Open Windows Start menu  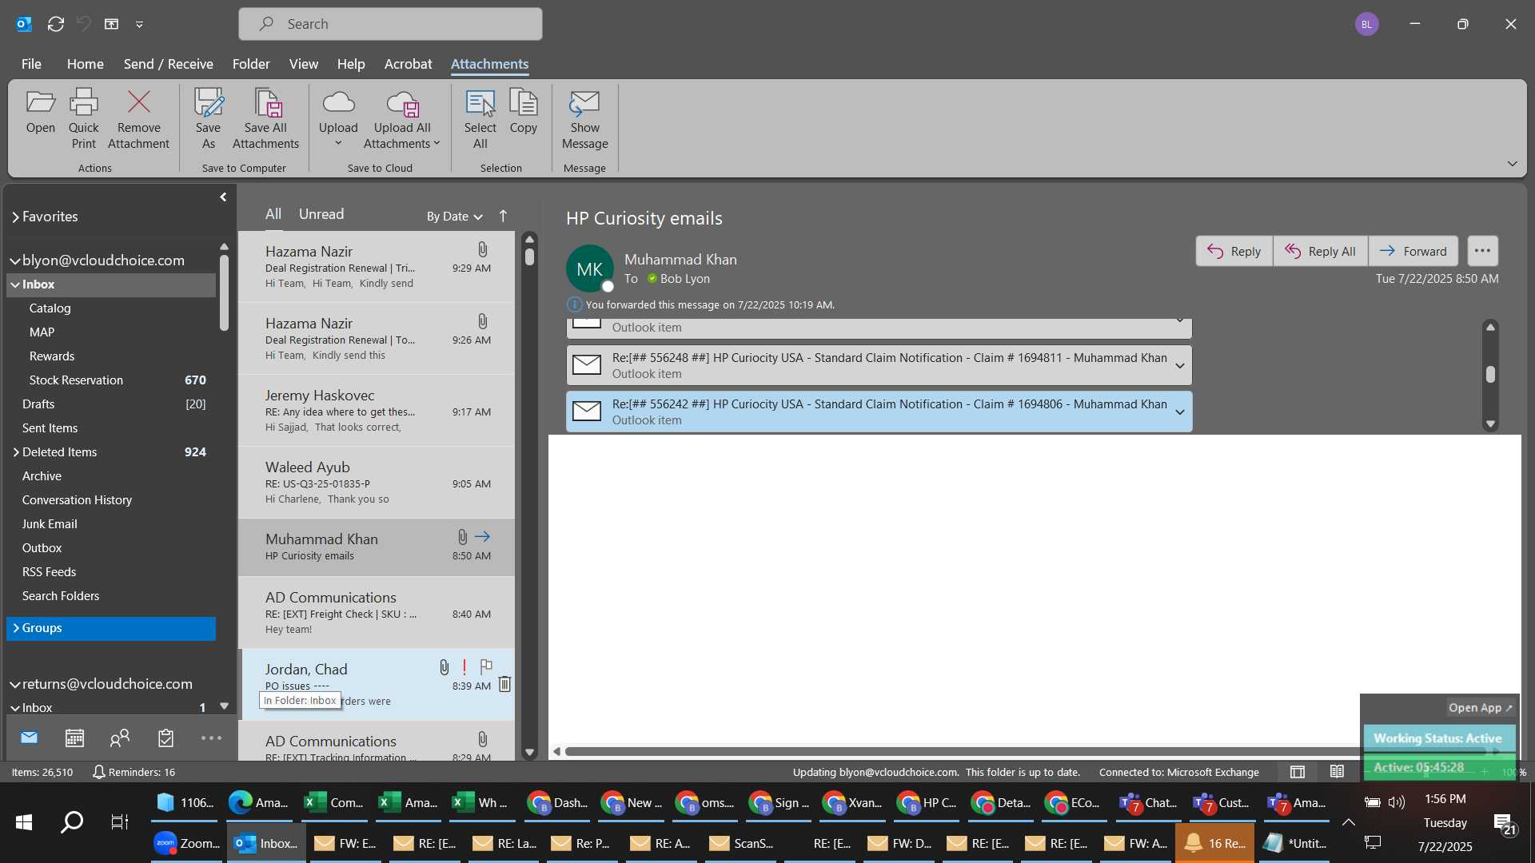coord(24,821)
